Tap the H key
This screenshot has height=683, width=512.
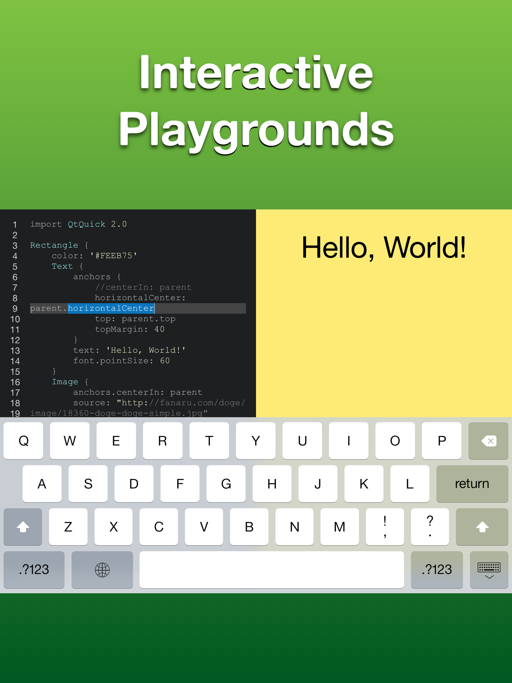272,484
